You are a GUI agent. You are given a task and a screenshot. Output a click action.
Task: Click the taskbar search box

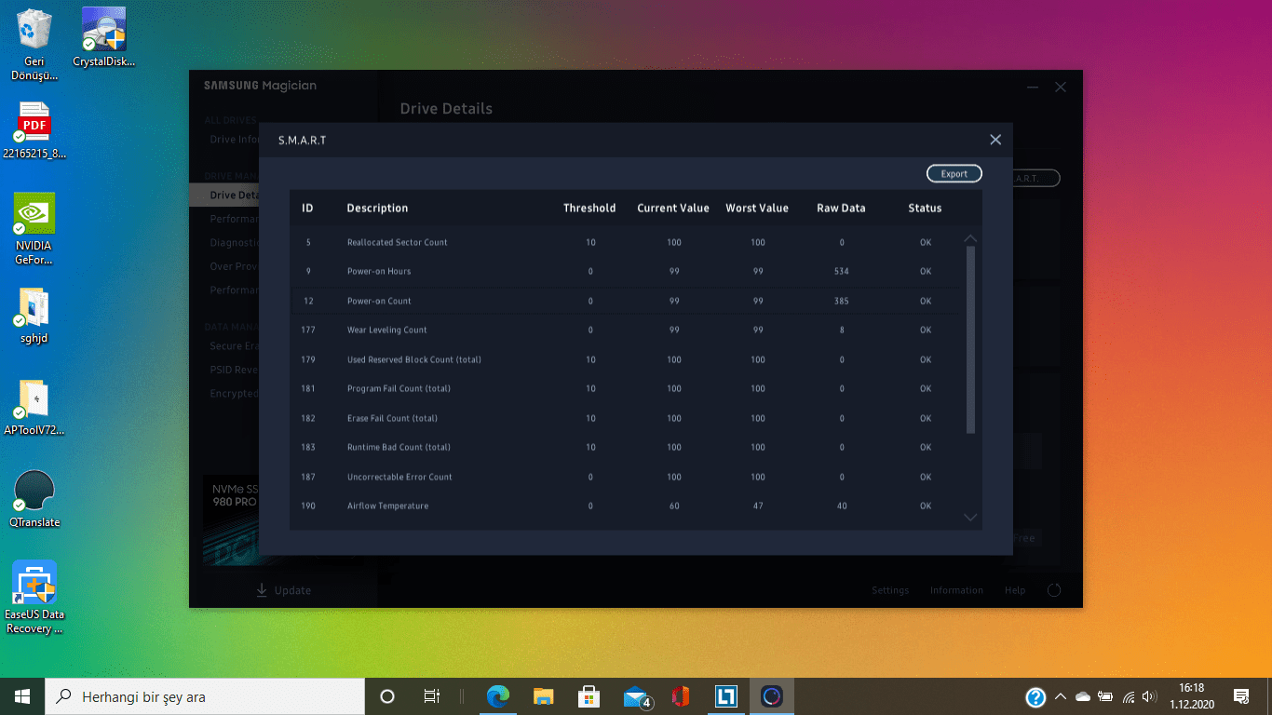[205, 696]
